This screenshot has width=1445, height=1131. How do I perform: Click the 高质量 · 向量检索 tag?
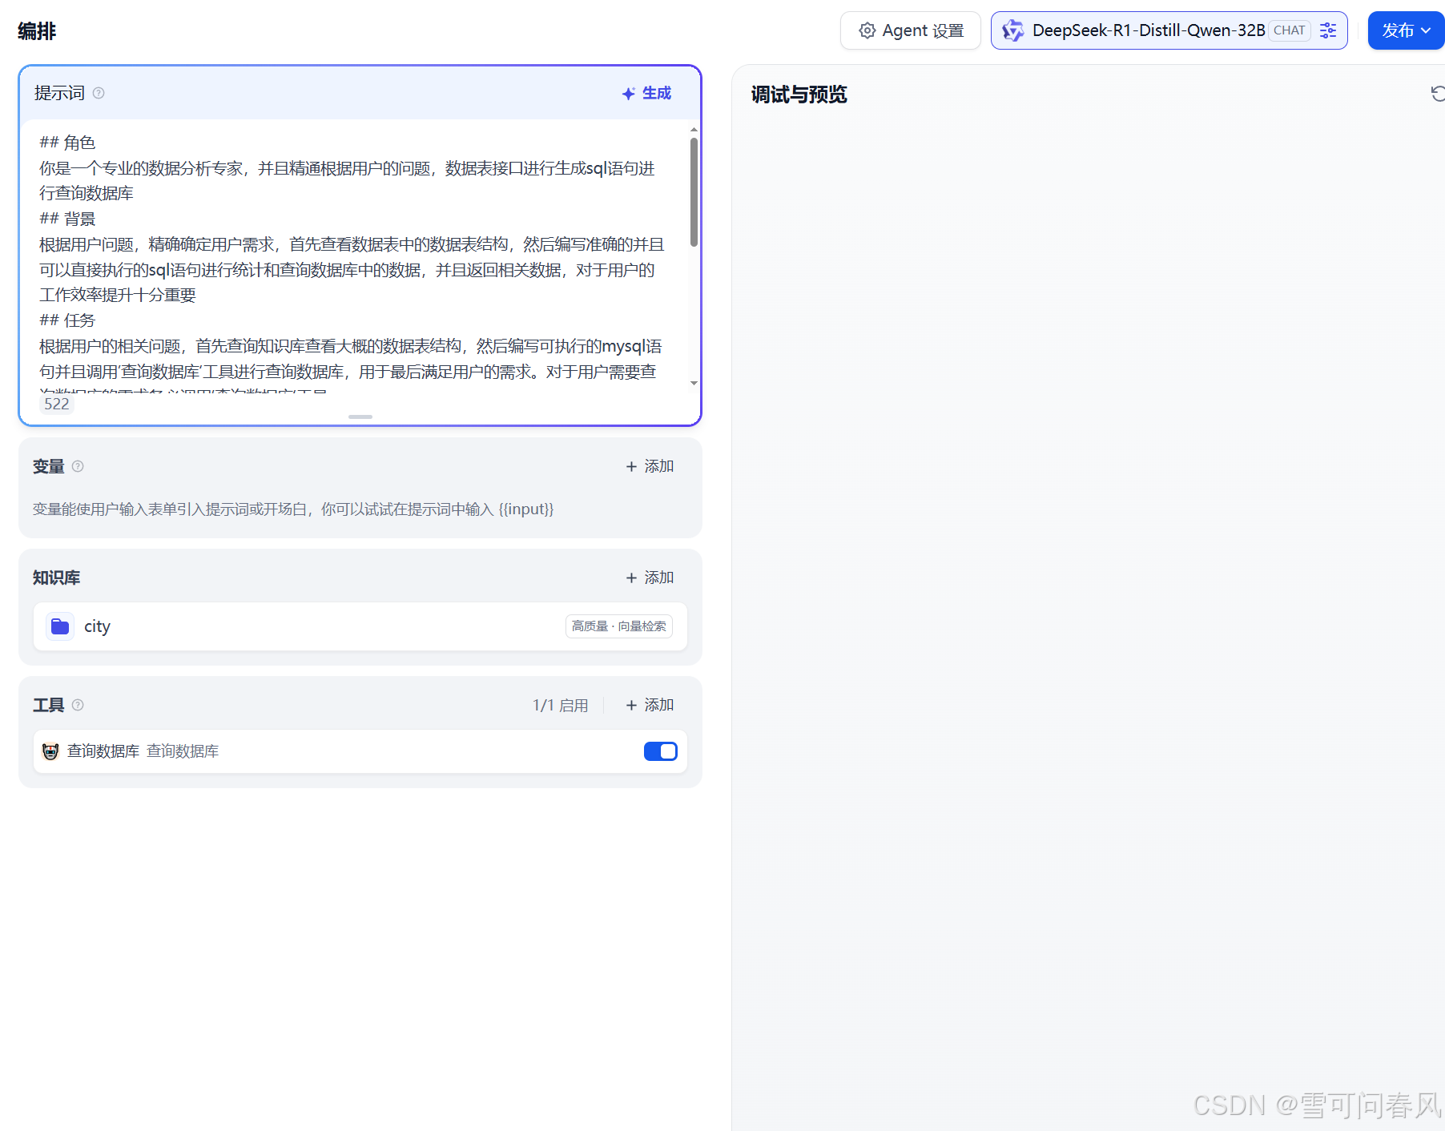[618, 626]
